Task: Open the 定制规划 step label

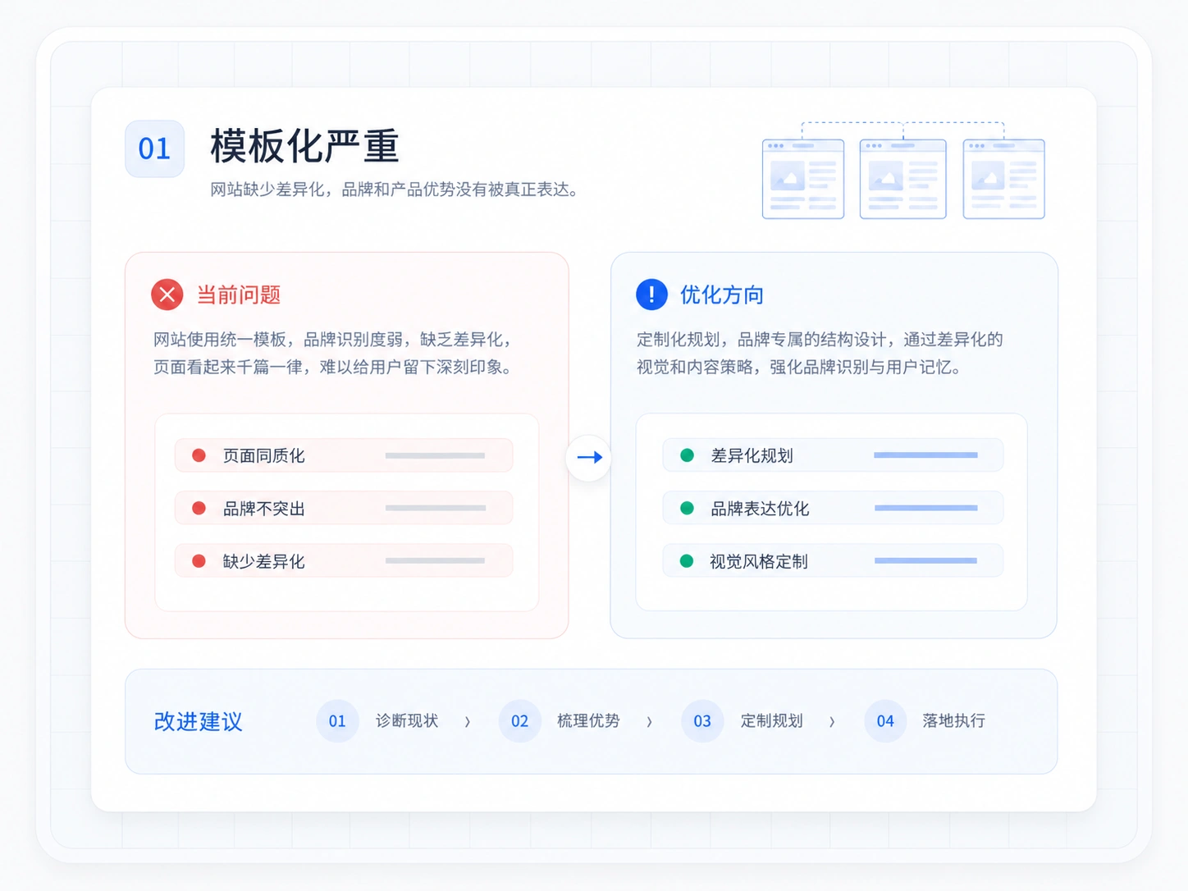Action: [771, 721]
